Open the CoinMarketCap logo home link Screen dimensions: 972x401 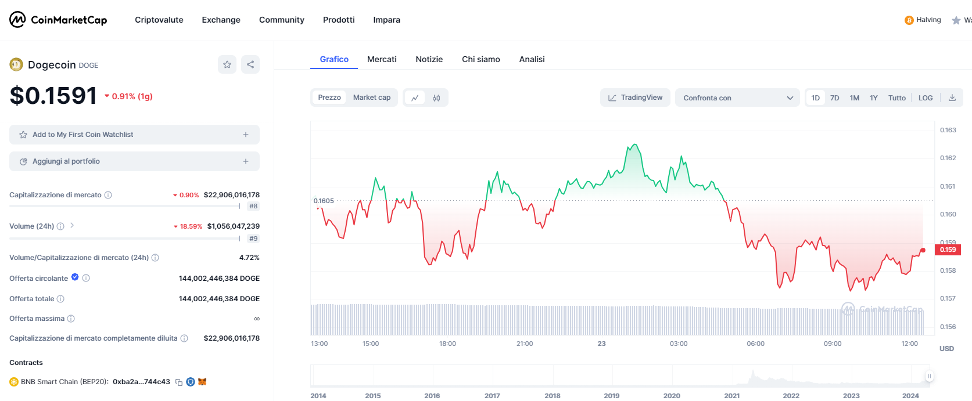click(58, 20)
